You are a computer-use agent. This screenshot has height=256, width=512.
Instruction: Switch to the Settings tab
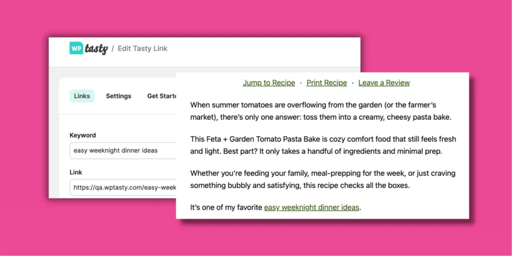pyautogui.click(x=118, y=96)
